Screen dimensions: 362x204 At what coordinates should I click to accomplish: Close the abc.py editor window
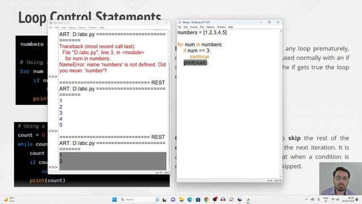278,22
